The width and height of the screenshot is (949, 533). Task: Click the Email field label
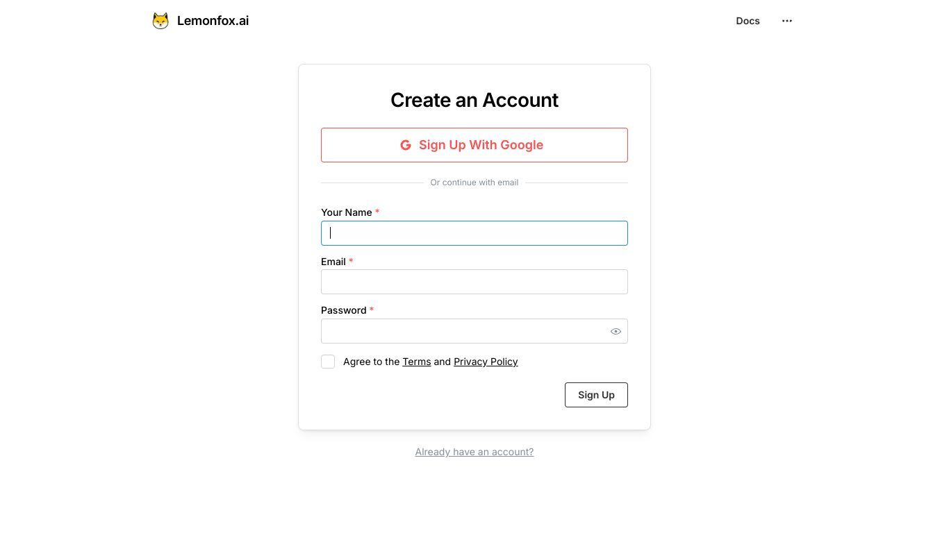tap(333, 262)
